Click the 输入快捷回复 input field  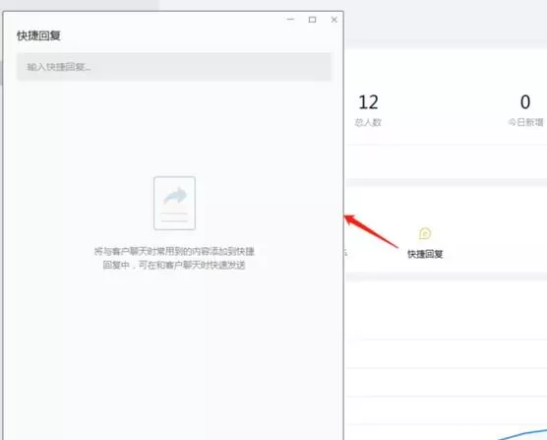point(174,67)
